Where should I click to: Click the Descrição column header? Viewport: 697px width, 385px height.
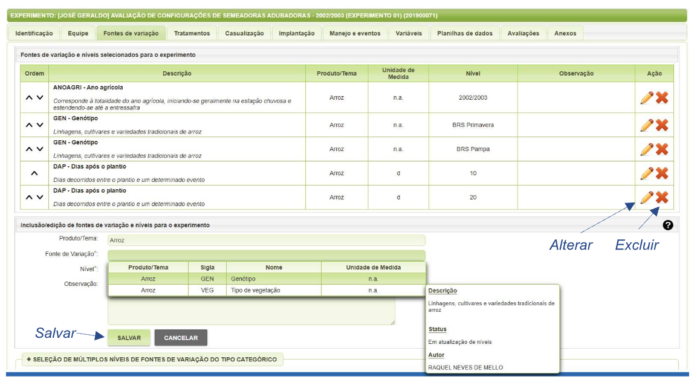tap(177, 73)
